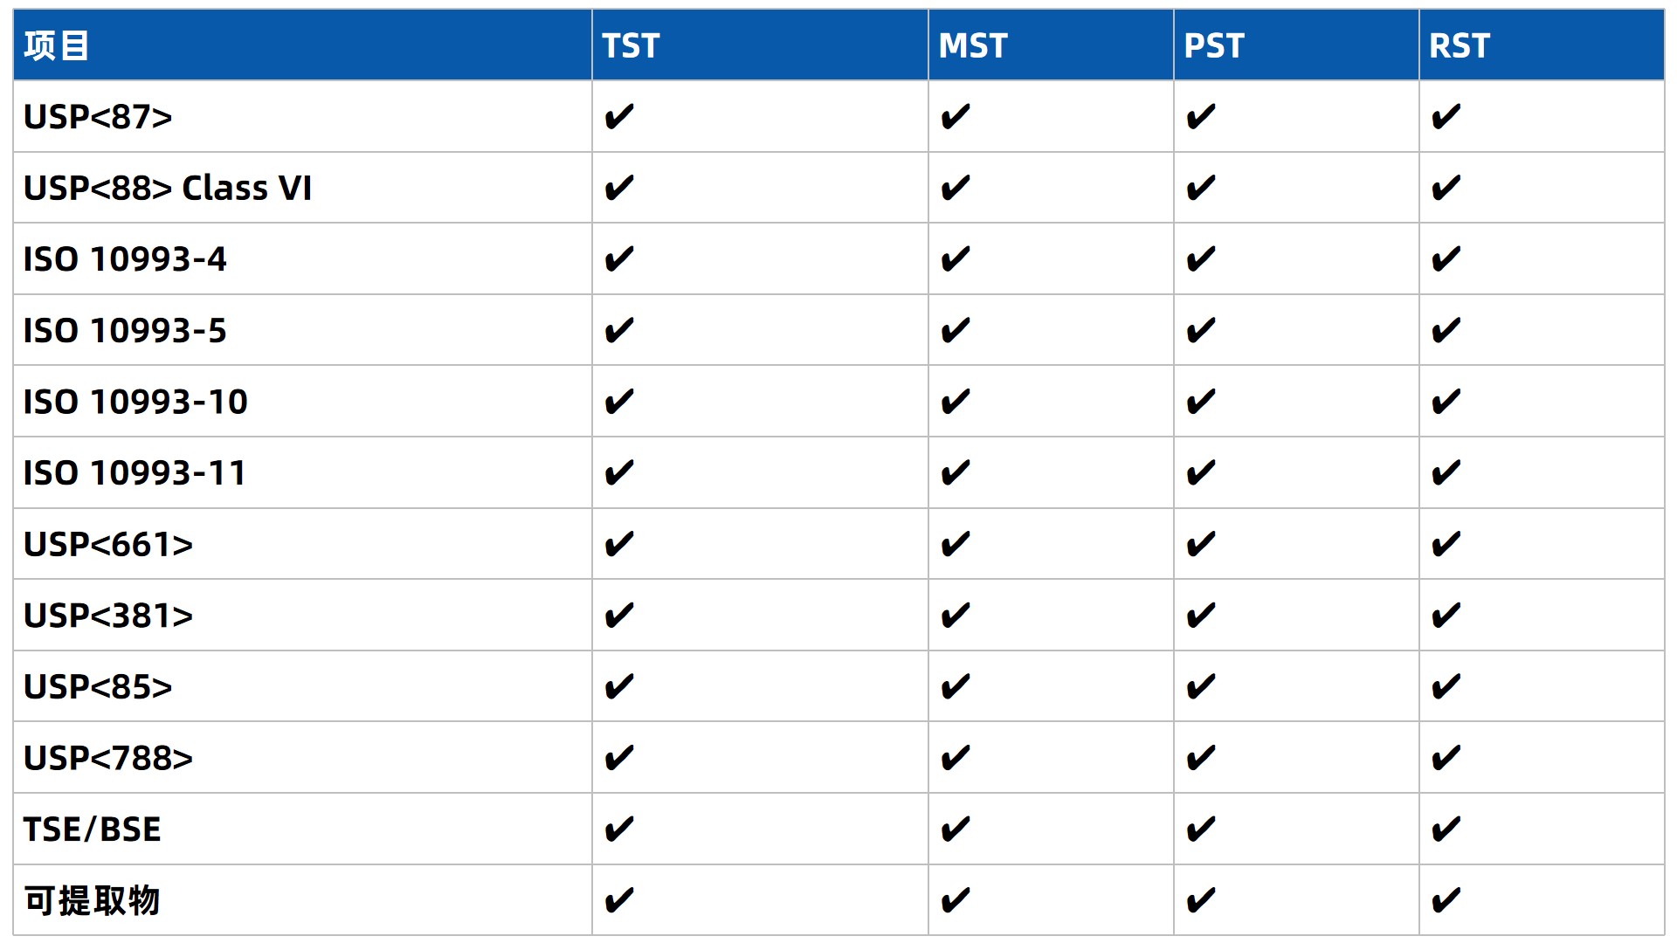Click the MST checkmark in USP<85> row
The width and height of the screenshot is (1677, 943).
956,687
